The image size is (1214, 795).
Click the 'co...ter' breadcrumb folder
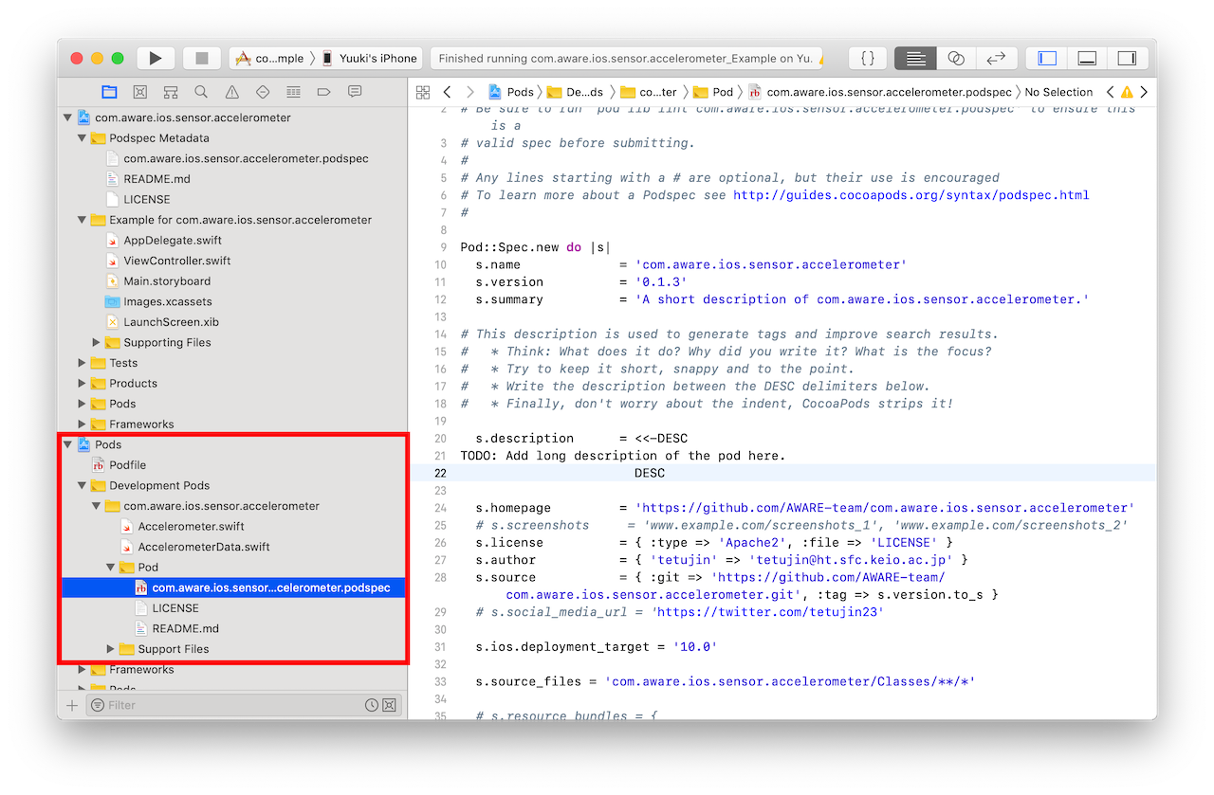tap(648, 92)
